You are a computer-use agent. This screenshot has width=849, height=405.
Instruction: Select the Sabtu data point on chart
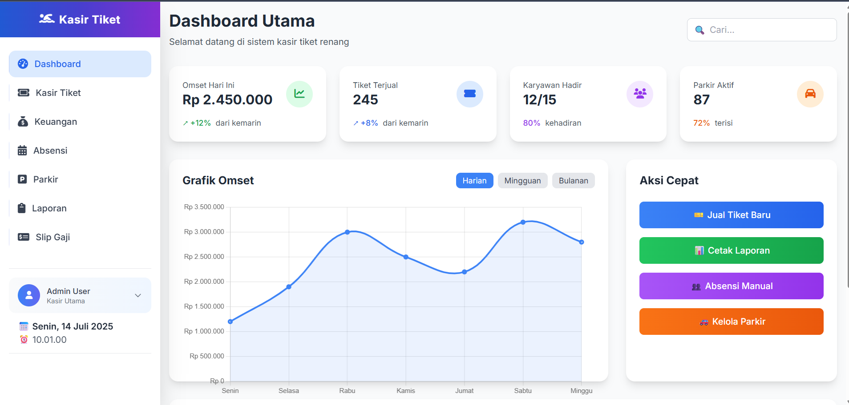523,222
